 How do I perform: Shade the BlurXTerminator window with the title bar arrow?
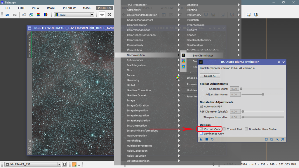(x=279, y=62)
